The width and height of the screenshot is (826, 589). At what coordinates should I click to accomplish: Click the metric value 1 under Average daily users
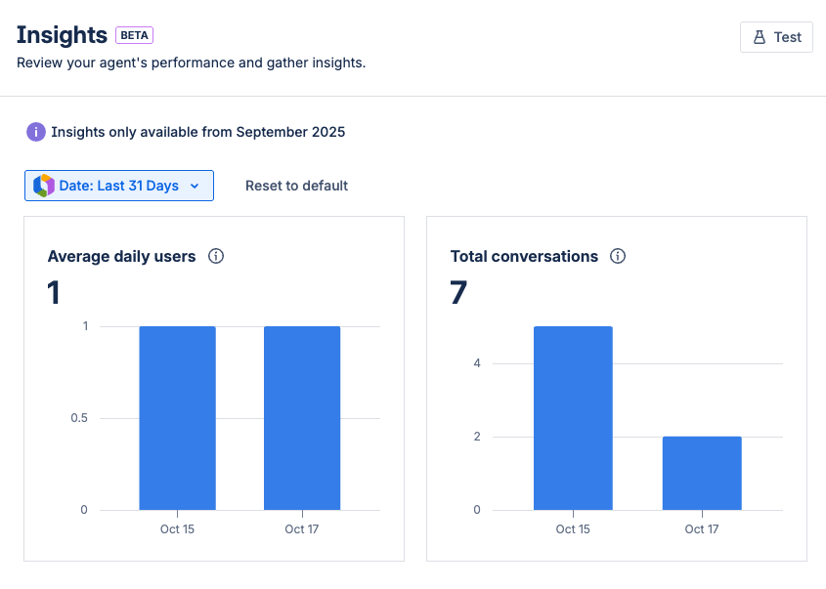52,292
